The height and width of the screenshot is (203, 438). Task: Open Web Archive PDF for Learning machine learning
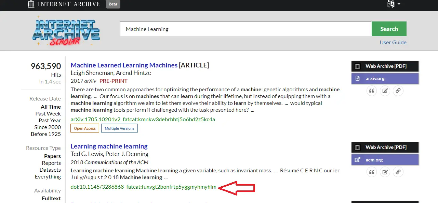(x=385, y=147)
